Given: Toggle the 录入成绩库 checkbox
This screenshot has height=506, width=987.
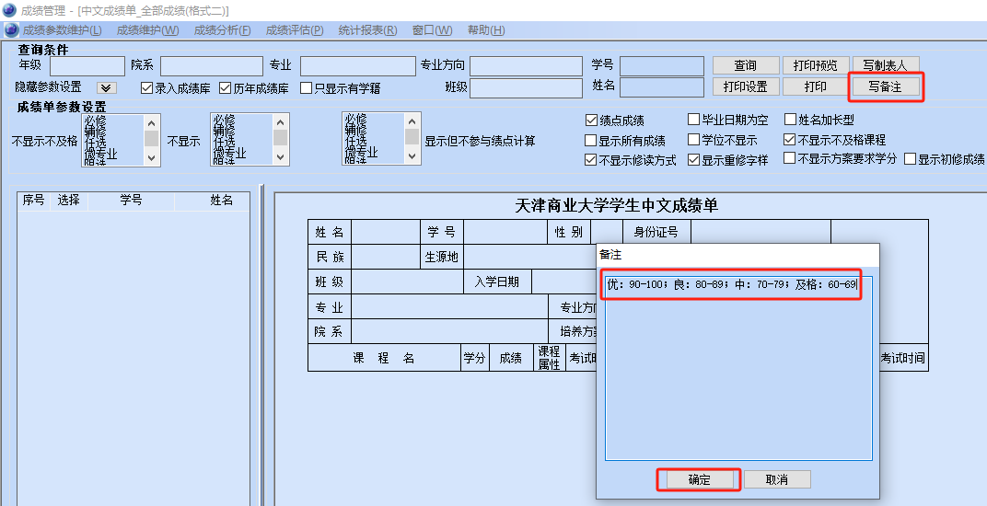Looking at the screenshot, I should pos(146,88).
